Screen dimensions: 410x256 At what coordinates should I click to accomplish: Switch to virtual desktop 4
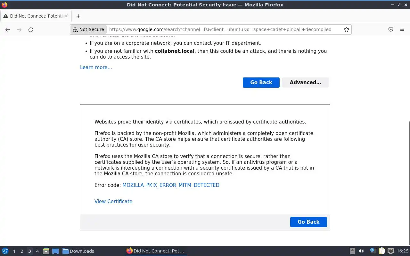[37, 251]
